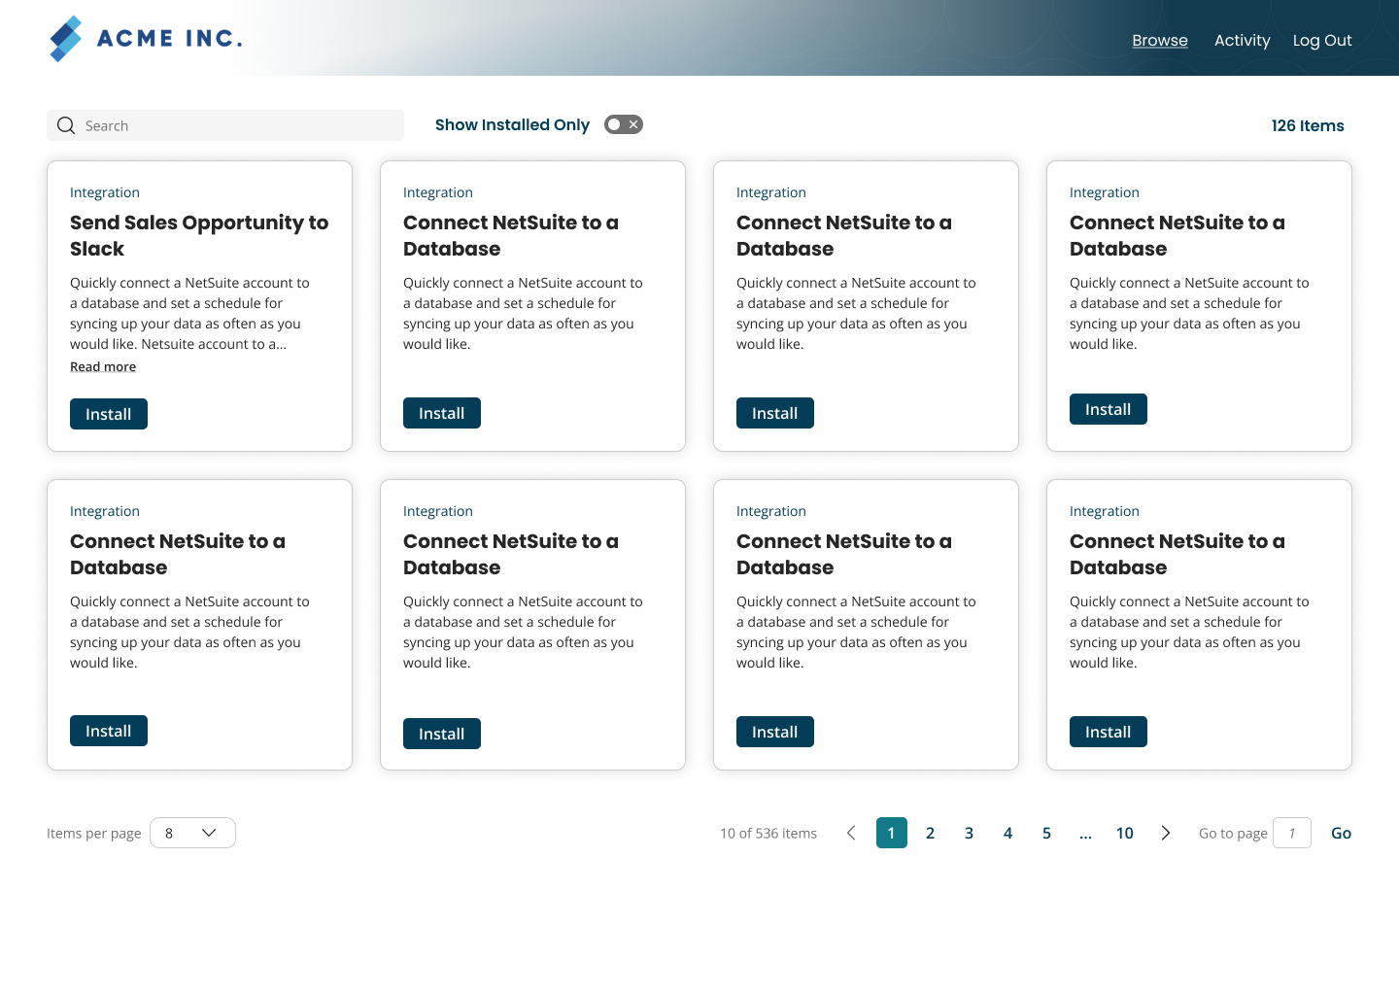The image size is (1399, 995).
Task: Open the Browse nav item
Action: pos(1160,40)
